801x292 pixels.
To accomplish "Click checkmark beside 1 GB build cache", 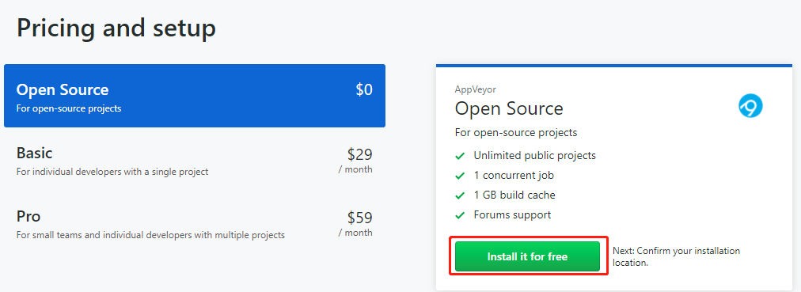I will pos(460,195).
